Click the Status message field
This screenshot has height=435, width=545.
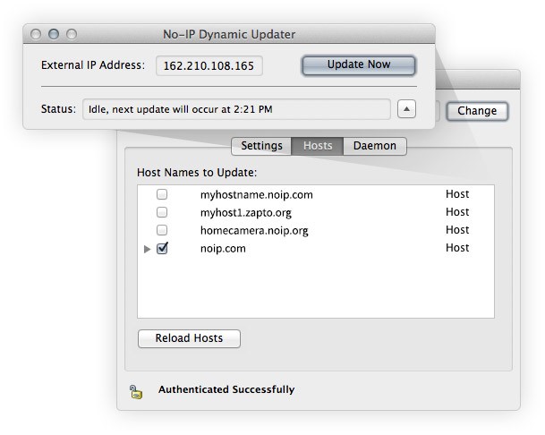tap(236, 109)
